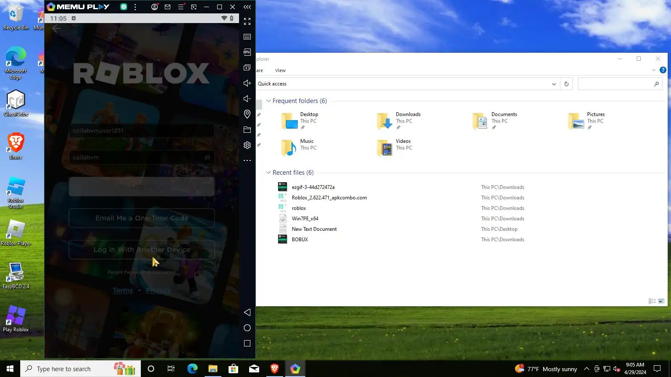Click the Roblox password field
Viewport: 671px width, 377px height.
tap(142, 158)
